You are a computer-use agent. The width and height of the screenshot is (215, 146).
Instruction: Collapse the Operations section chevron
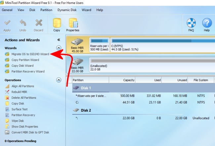pyautogui.click(x=59, y=80)
